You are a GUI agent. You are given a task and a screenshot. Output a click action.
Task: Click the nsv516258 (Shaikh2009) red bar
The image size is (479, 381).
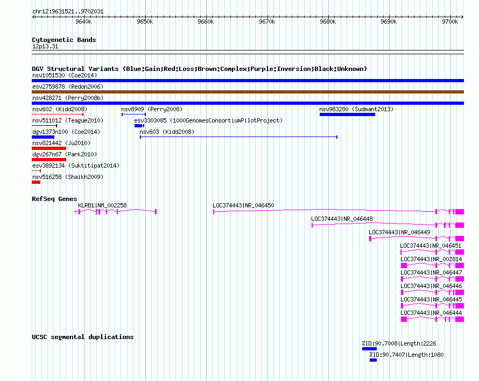point(36,182)
